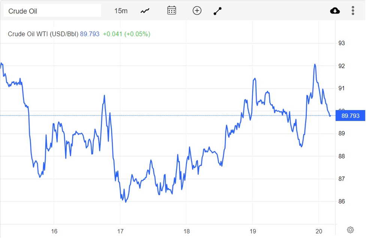Open the three-dot overflow options menu
The height and width of the screenshot is (238, 366).
coord(353,10)
